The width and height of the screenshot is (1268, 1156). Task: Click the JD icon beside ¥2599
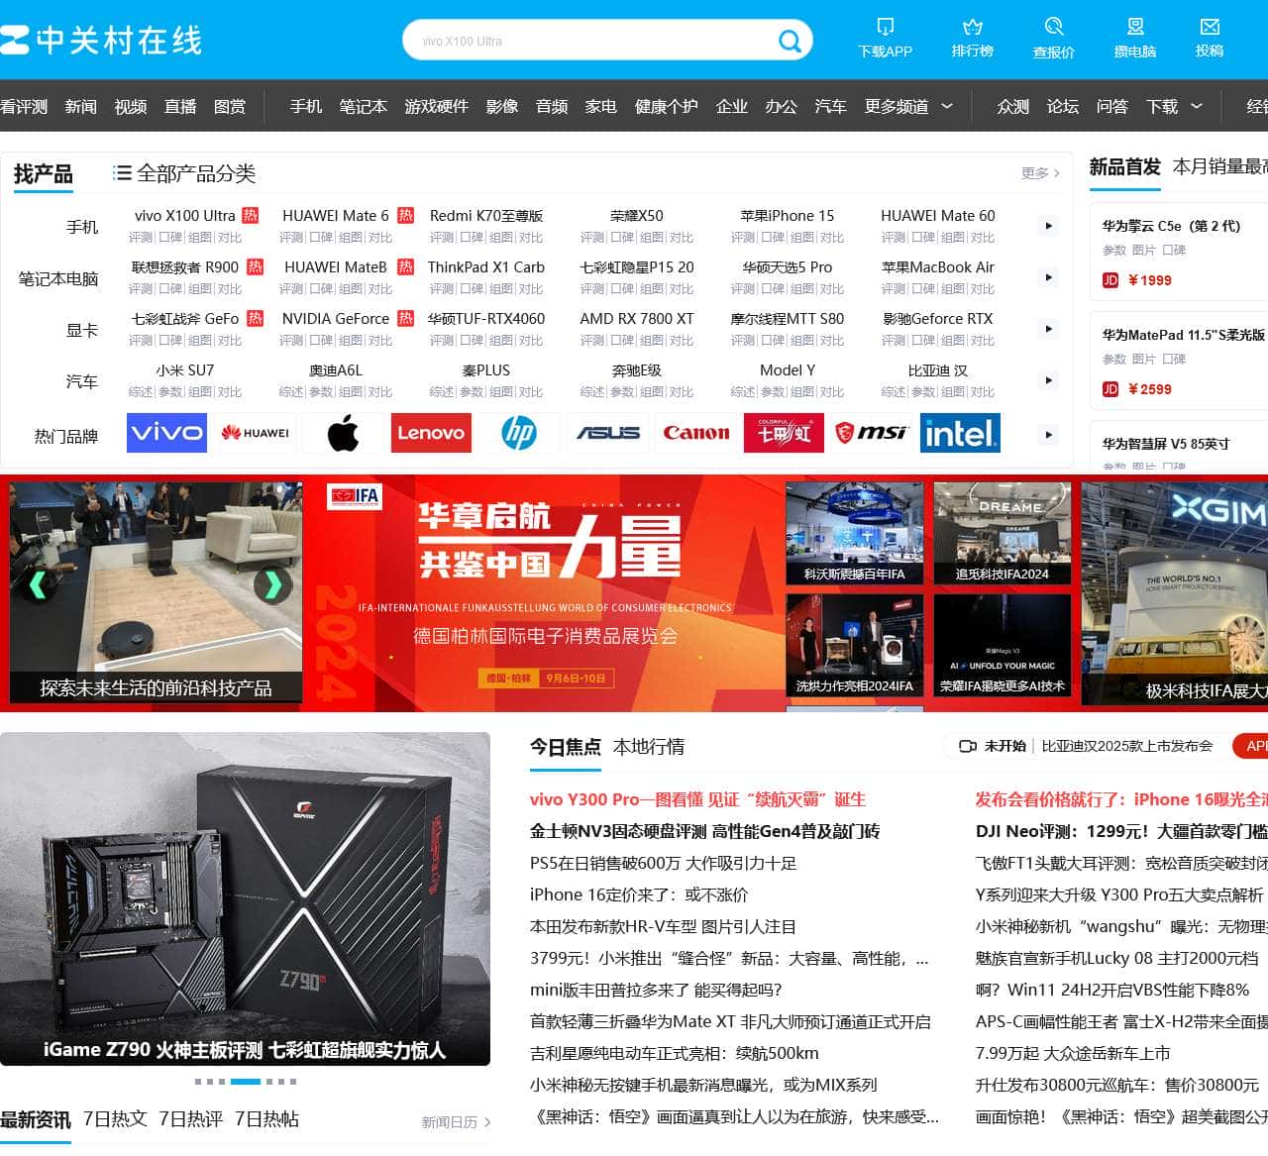pyautogui.click(x=1110, y=389)
